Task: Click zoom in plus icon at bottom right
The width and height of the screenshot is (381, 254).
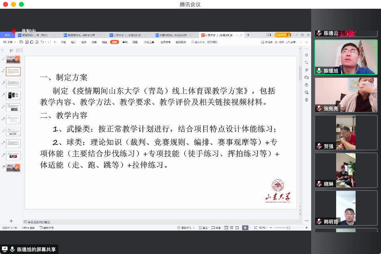Action: [x=306, y=228]
